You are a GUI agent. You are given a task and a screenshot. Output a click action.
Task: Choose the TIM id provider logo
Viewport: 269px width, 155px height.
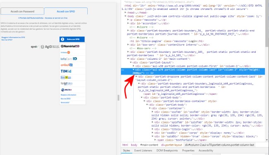point(66,71)
